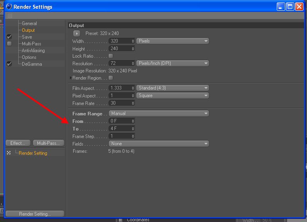Open the Standard (4:3) film aspect dropdown
This screenshot has width=307, height=222.
coord(173,88)
